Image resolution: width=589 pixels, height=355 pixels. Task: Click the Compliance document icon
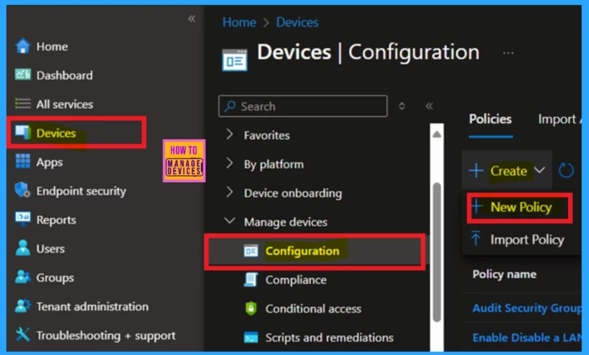[x=251, y=280]
